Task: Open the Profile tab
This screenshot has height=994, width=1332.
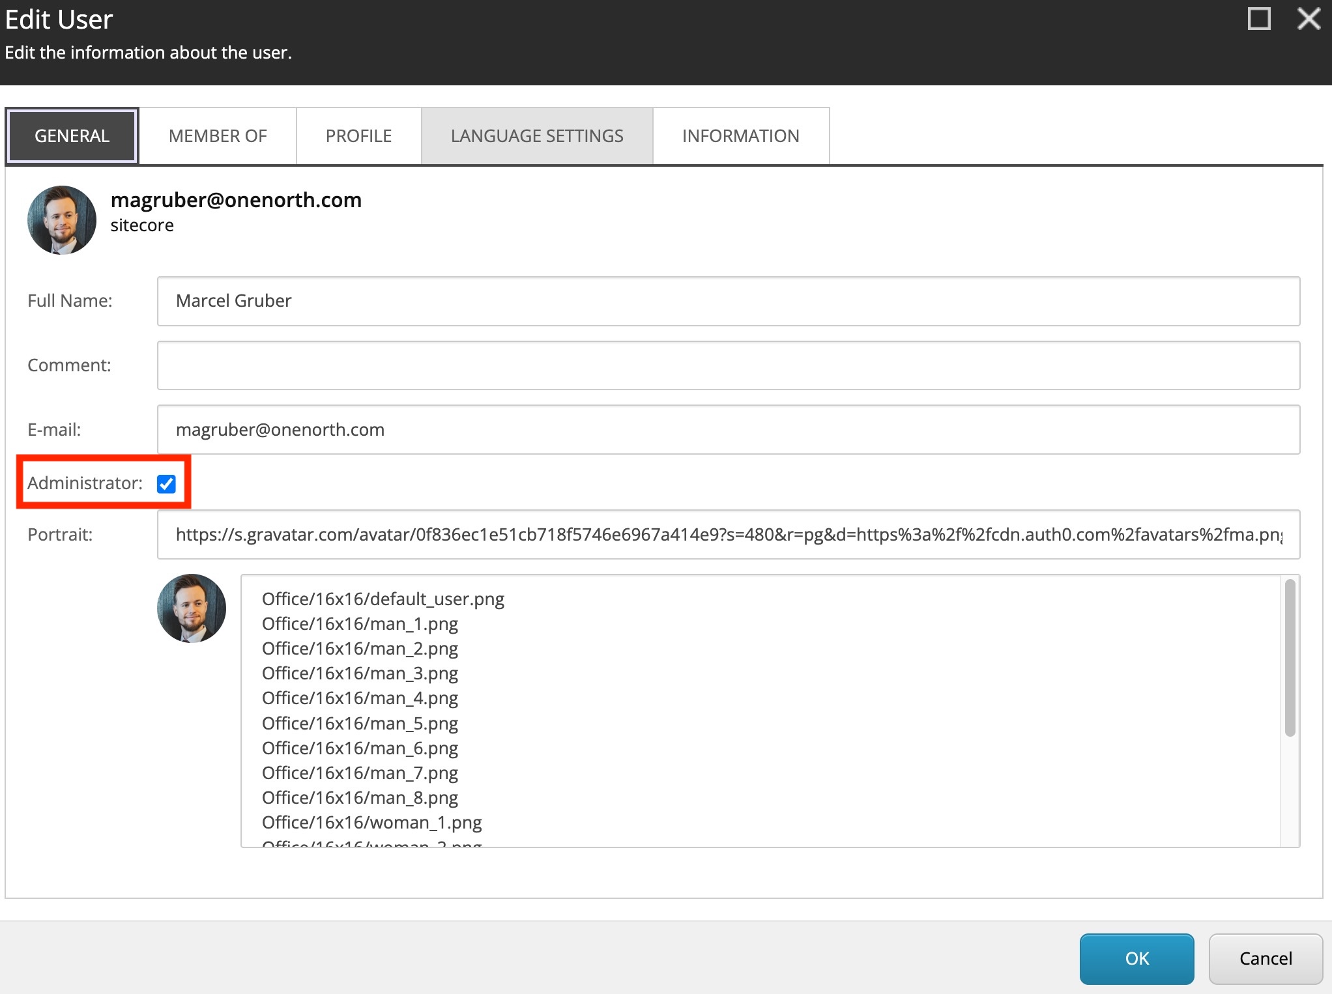Action: click(358, 135)
